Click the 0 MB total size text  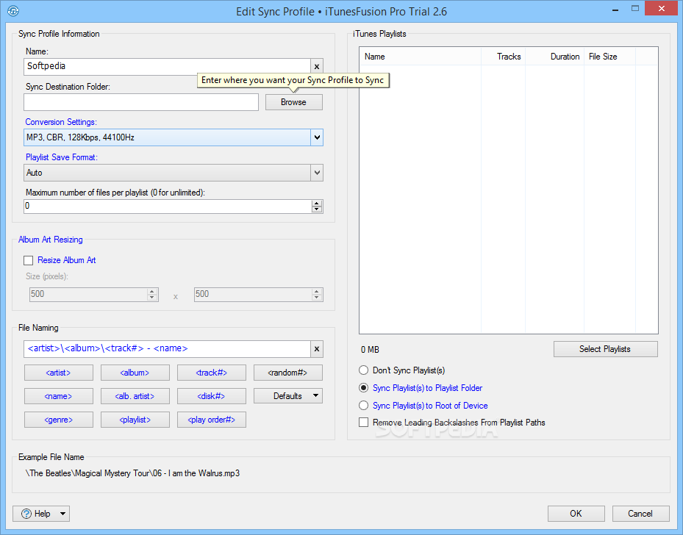click(370, 350)
